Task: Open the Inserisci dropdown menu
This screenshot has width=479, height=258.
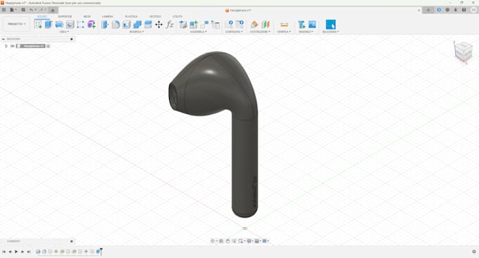Action: tap(306, 32)
